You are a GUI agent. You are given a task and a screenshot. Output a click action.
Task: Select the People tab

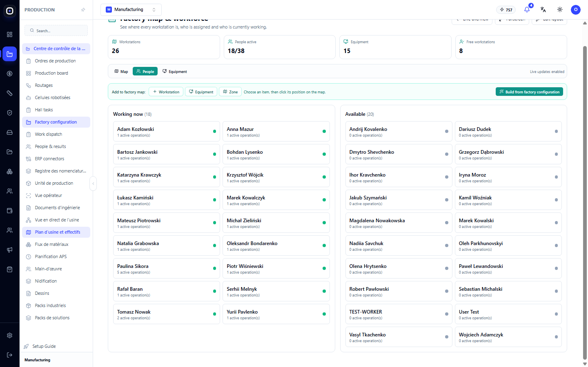[x=145, y=71]
